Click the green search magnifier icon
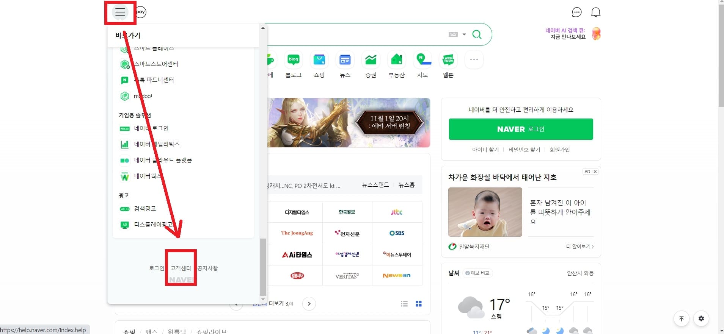 (x=477, y=34)
